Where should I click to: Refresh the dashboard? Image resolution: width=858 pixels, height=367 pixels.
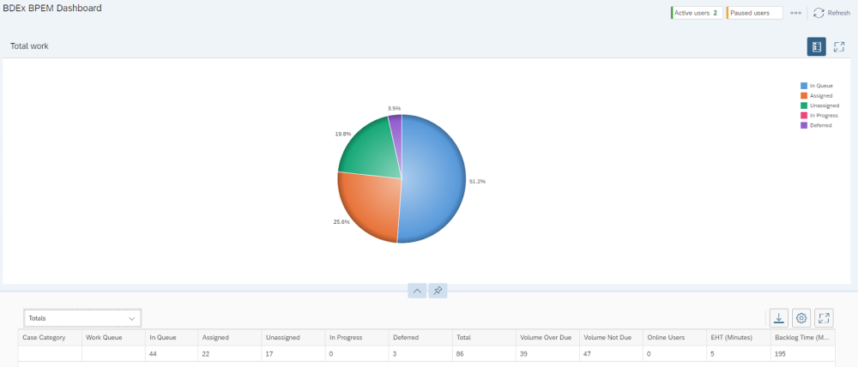pos(831,13)
